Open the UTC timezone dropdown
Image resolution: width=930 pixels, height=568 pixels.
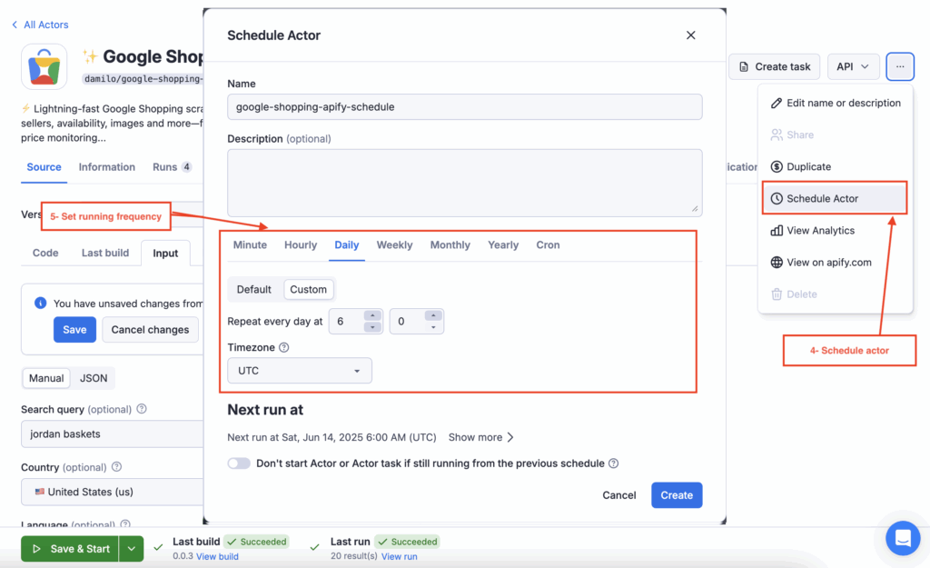[x=300, y=371]
